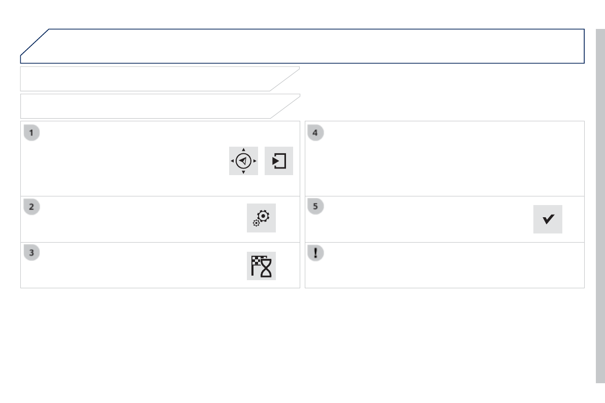Select the step 3 number badge

click(x=31, y=253)
